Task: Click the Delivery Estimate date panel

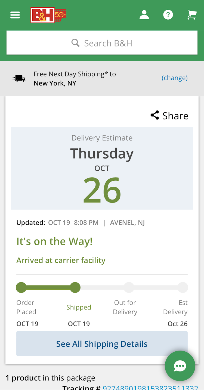Action: 102,168
